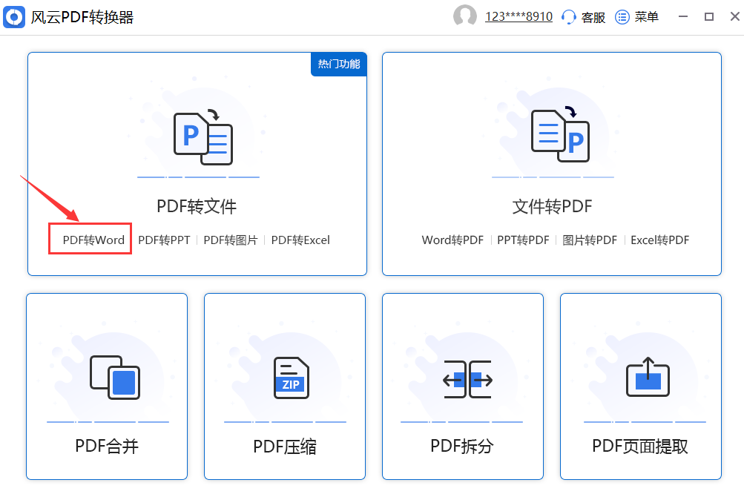Viewport: 744px width, 497px height.
Task: Click the 菜单 list icon
Action: click(622, 17)
